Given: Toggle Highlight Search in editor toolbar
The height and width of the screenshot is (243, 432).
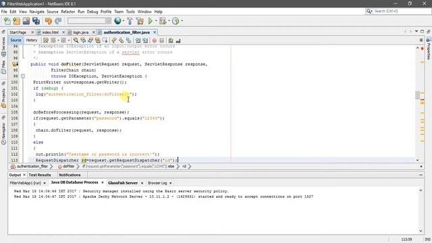Looking at the screenshot, I should pyautogui.click(x=97, y=40).
